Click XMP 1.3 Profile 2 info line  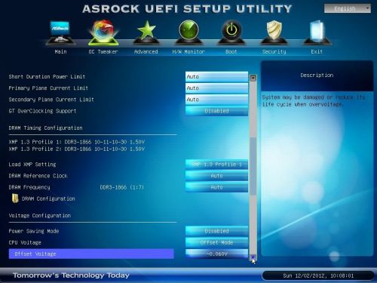tap(77, 149)
